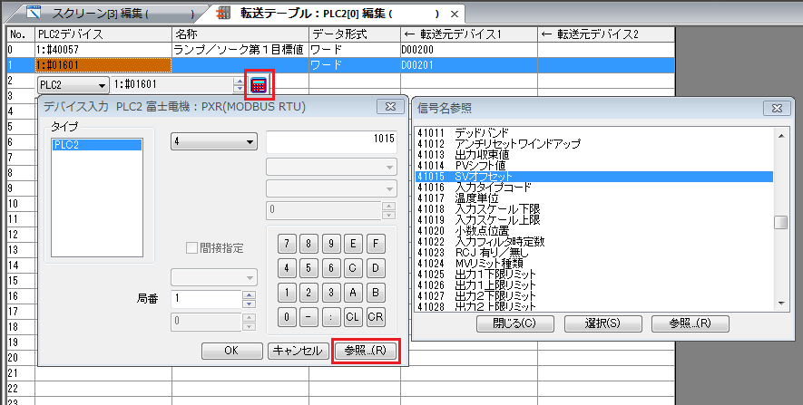Increment the 局番 spinner value
Screen dimensions: 803x405
pyautogui.click(x=249, y=294)
